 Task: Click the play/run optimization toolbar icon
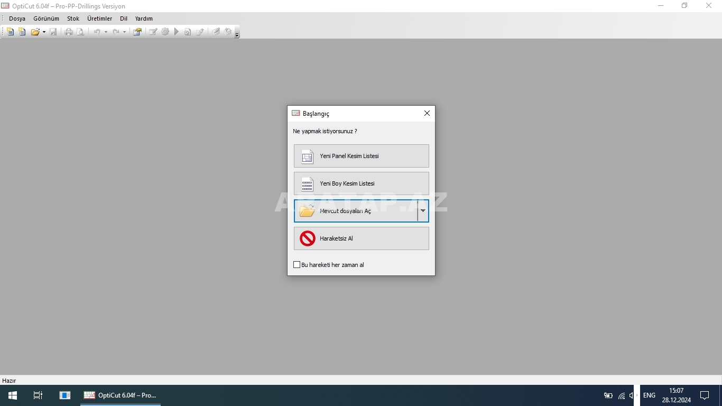pyautogui.click(x=177, y=32)
